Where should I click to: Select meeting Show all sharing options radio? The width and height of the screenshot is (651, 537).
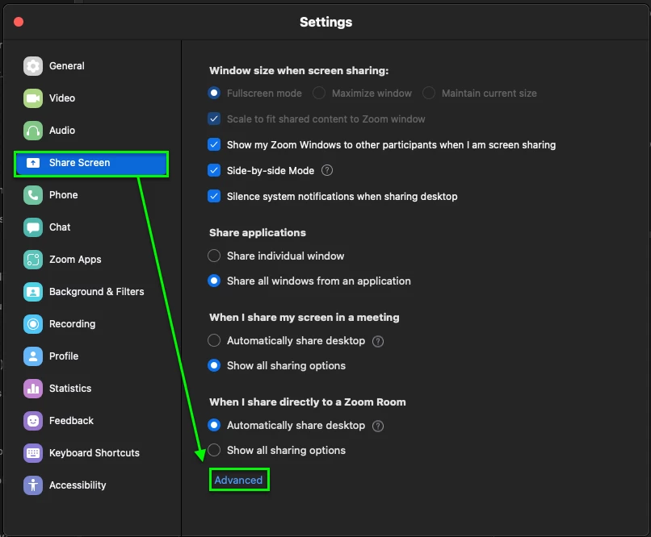pos(214,365)
